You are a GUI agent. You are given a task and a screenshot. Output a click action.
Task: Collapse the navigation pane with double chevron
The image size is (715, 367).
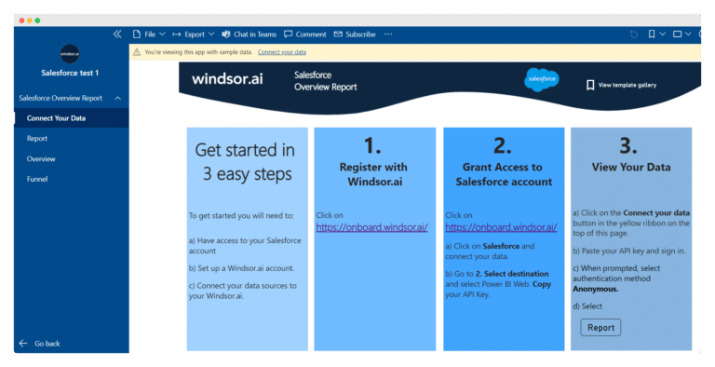coord(117,34)
